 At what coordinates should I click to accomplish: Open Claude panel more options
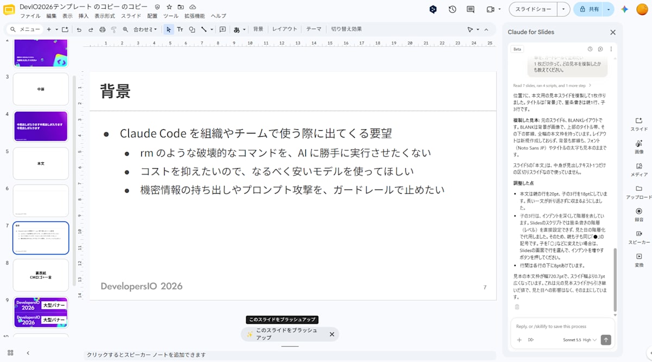click(611, 49)
